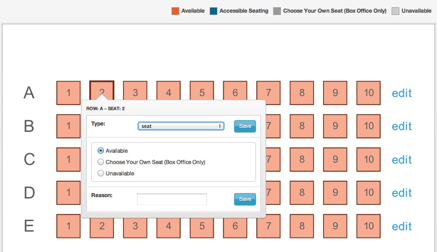Screen dimensions: 437x252
Task: Click the blue Accessible Seating swatch
Action: [214, 11]
